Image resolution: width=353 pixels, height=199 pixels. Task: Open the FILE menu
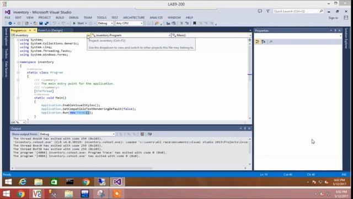click(7, 17)
